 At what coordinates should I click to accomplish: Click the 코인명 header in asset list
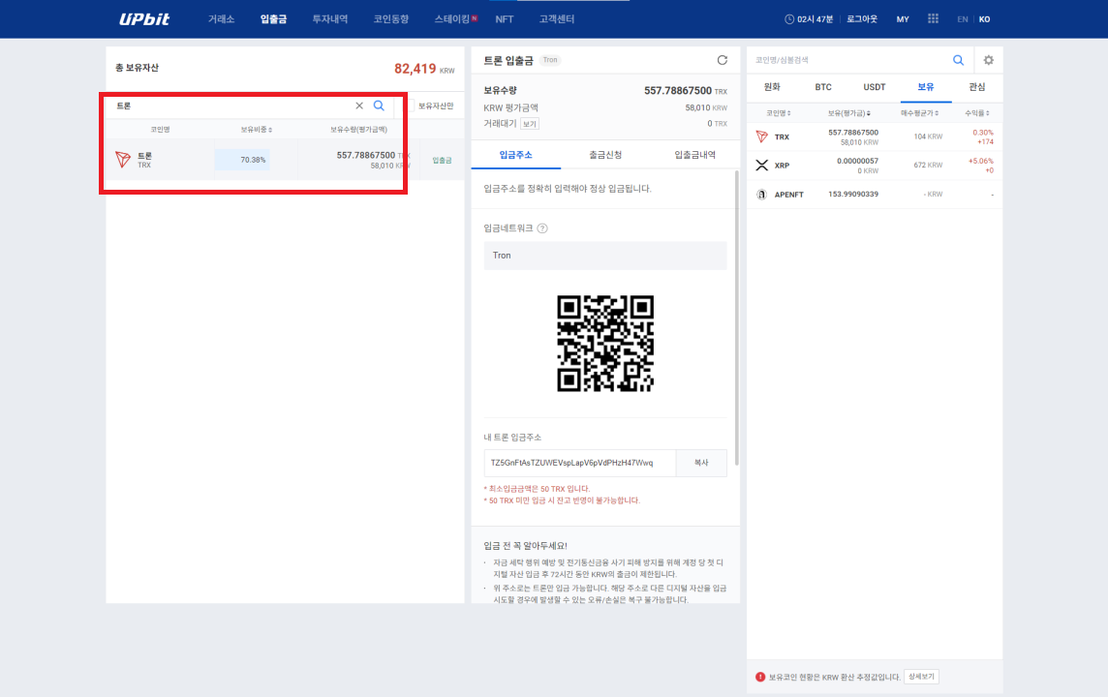coord(160,129)
